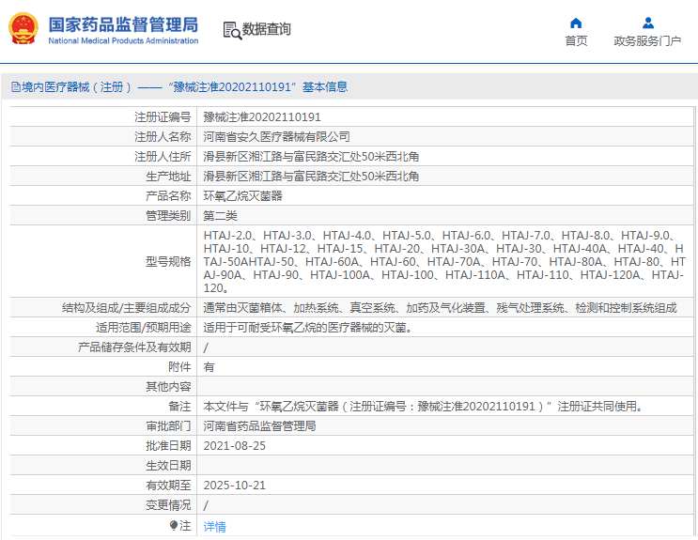Click the 适用范围 intended use value
698x540 pixels.
308,328
